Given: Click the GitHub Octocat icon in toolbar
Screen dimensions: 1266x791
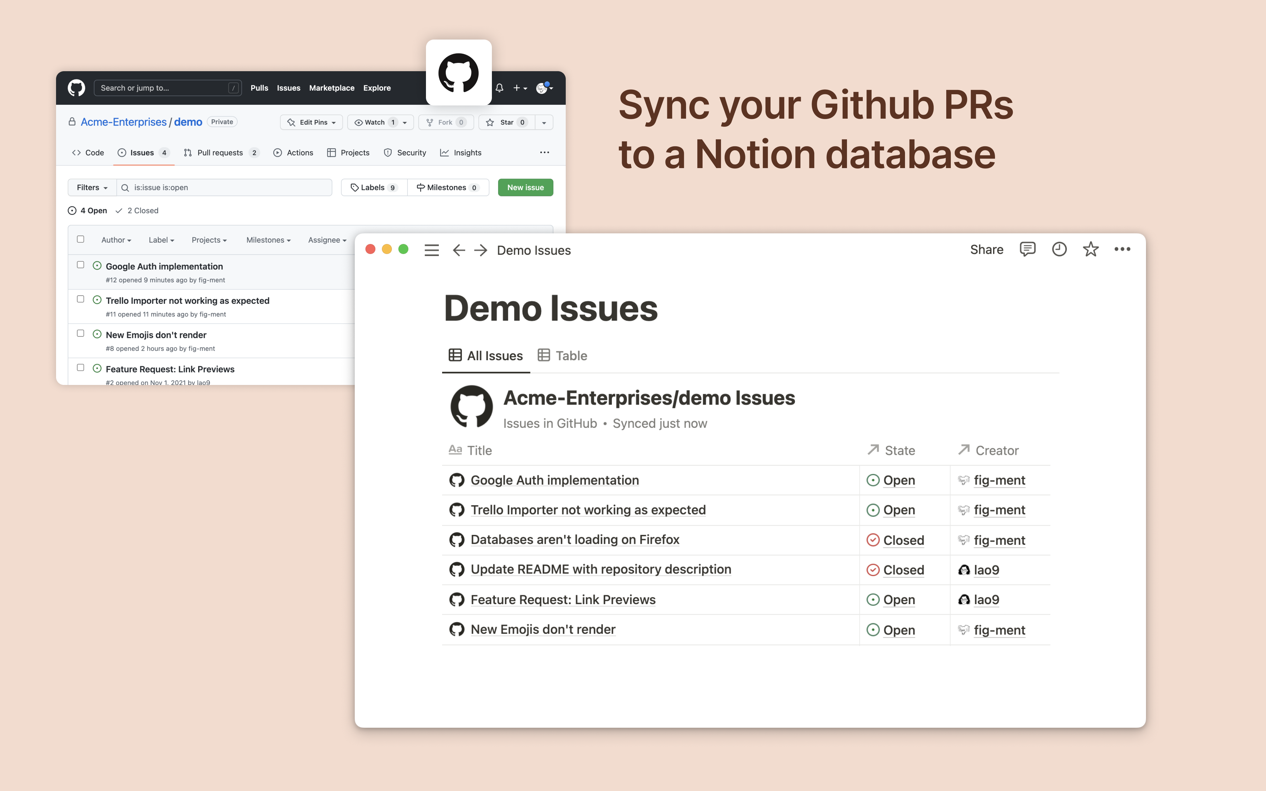Looking at the screenshot, I should (x=76, y=87).
